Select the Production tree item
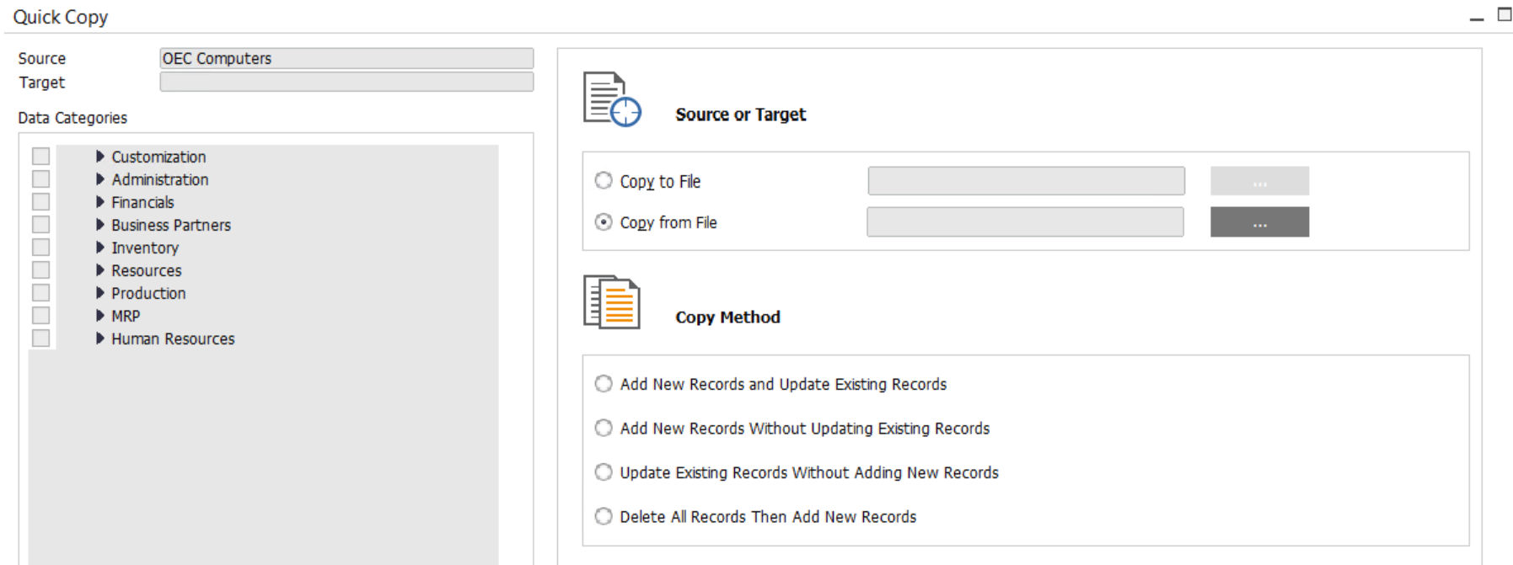This screenshot has width=1513, height=565. click(x=148, y=293)
